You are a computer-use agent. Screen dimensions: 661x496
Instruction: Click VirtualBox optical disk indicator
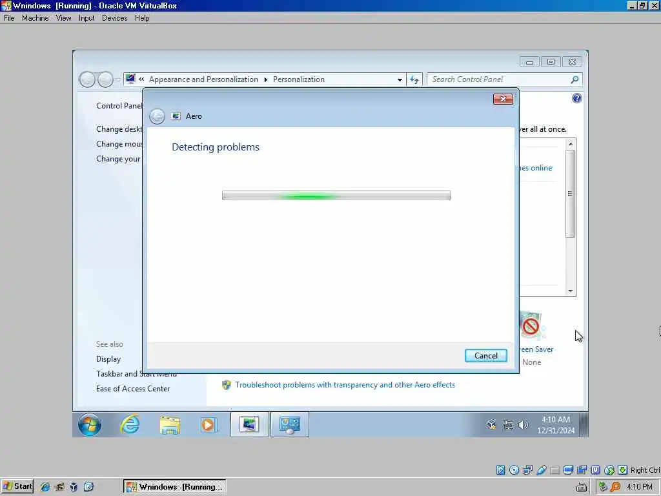(x=514, y=470)
